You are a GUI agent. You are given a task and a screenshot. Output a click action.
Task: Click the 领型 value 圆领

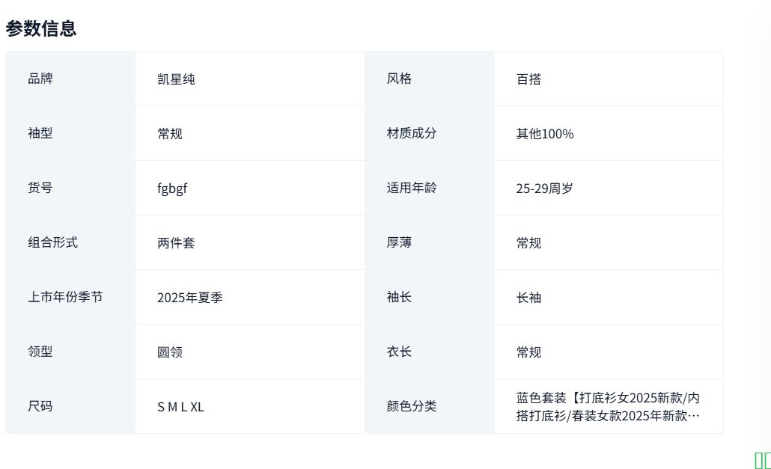tap(170, 352)
